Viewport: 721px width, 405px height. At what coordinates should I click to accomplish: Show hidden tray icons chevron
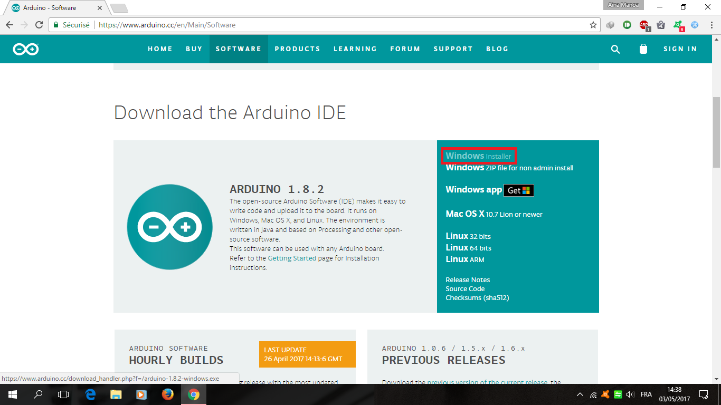click(x=580, y=394)
